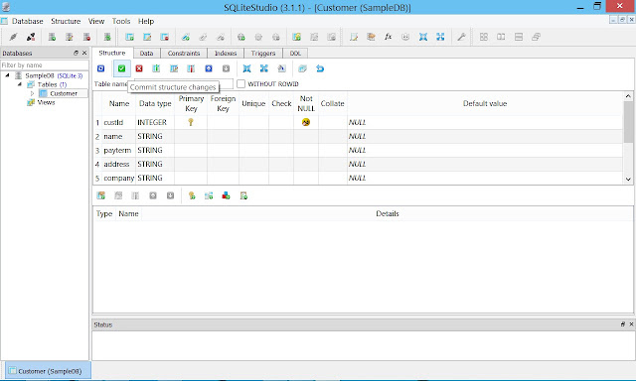
Task: Click the Create index icon
Action: coord(186,37)
